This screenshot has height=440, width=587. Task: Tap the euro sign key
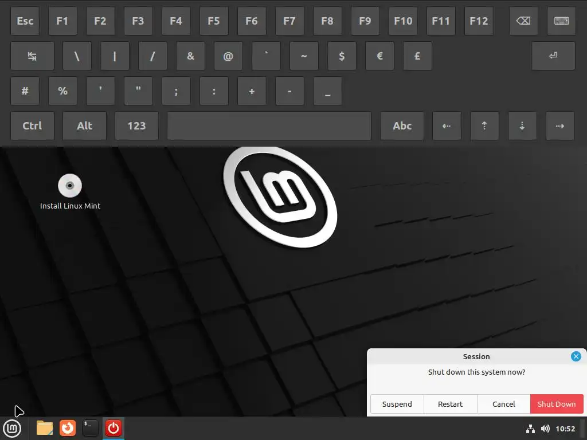tap(379, 56)
